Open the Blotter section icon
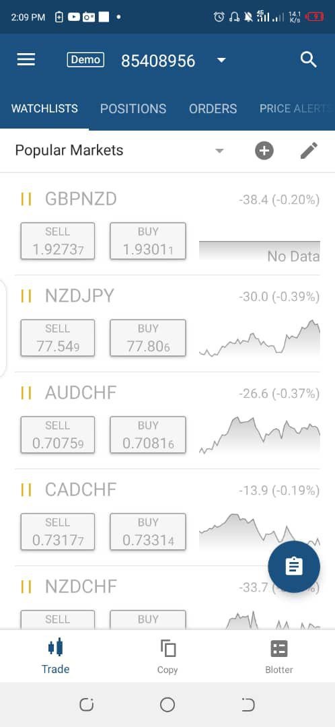 pos(279,649)
